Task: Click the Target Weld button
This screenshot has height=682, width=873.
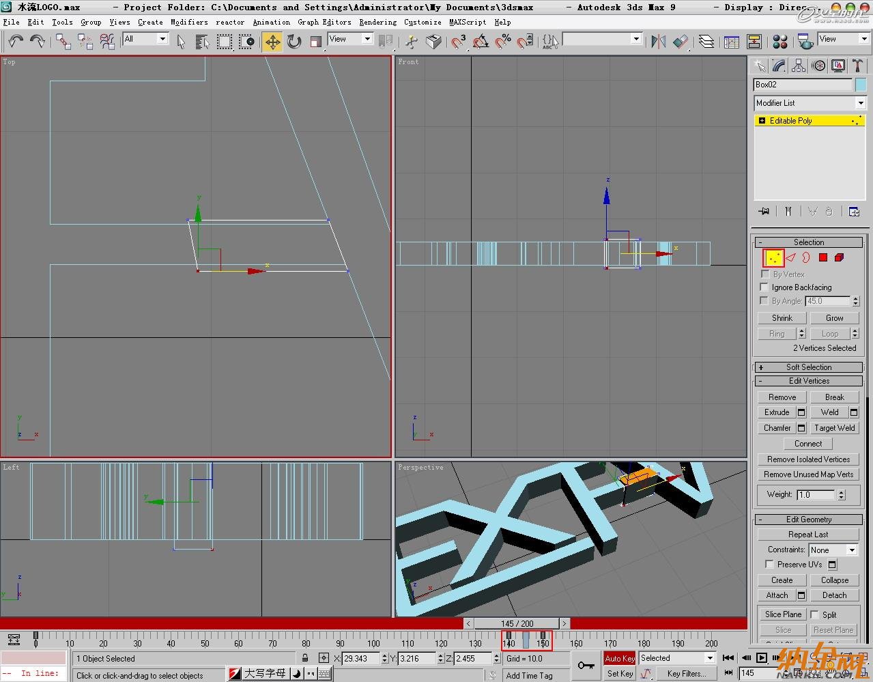Action: pyautogui.click(x=834, y=428)
